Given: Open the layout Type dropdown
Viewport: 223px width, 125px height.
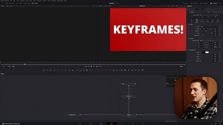Looking at the screenshot, I should click(209, 27).
